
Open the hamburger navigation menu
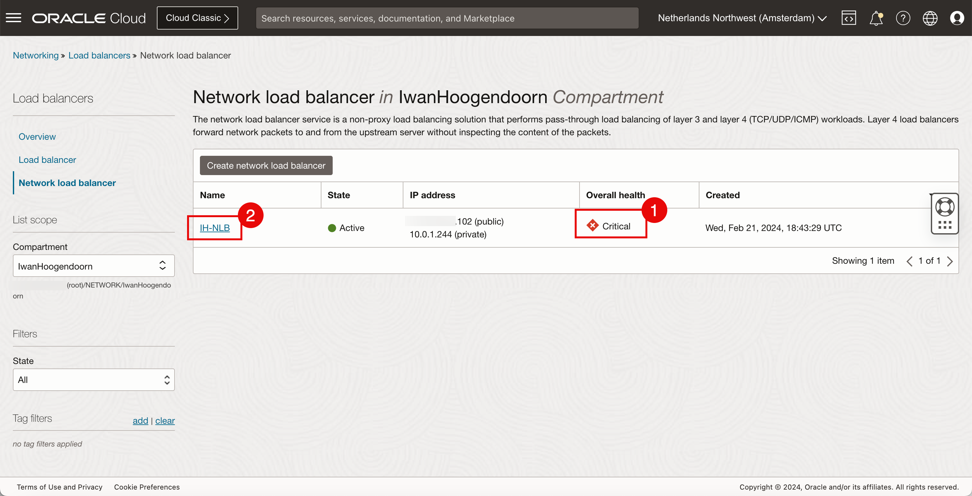click(14, 18)
